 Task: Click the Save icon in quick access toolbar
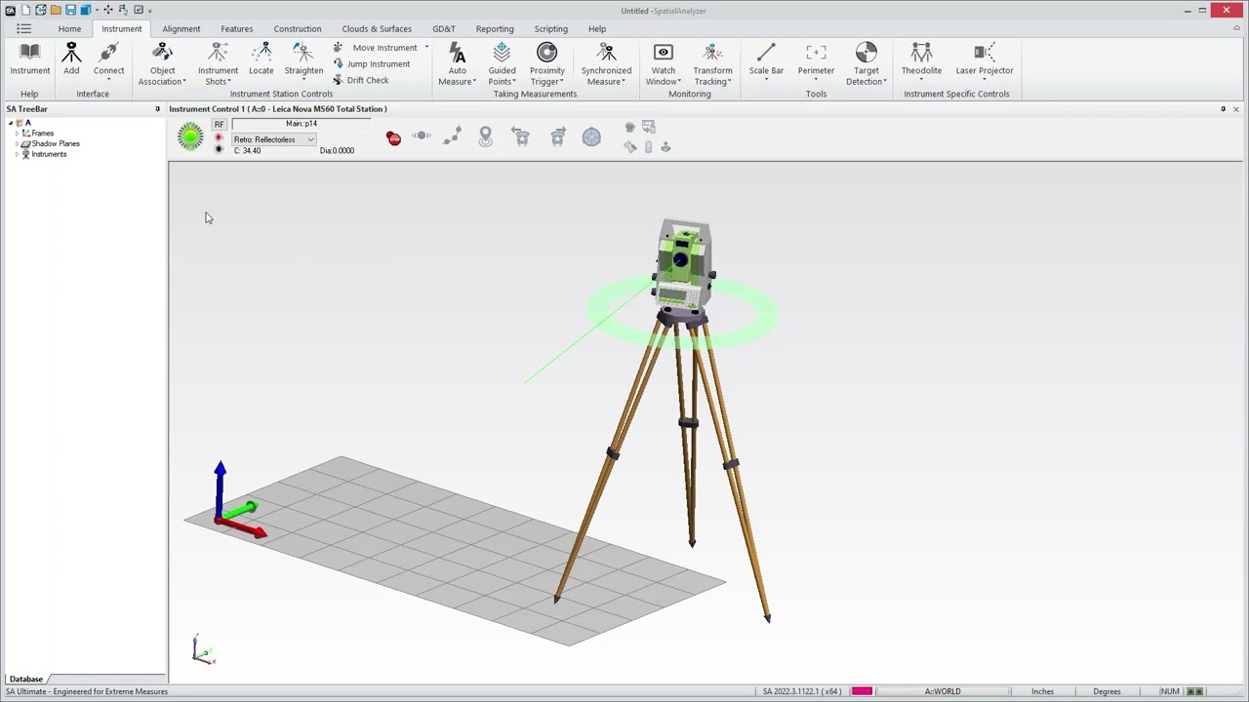70,10
